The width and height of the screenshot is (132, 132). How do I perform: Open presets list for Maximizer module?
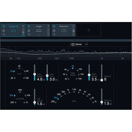[x=54, y=34]
